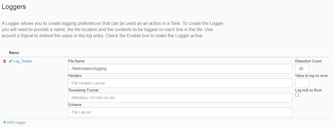Click the Timestamp Format label text

pyautogui.click(x=83, y=90)
